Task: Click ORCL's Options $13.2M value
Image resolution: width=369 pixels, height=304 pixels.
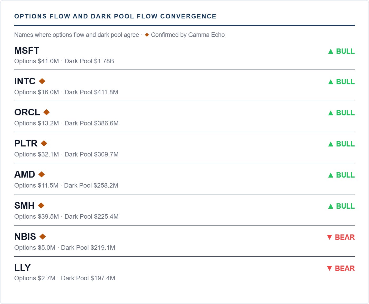Action: (37, 123)
